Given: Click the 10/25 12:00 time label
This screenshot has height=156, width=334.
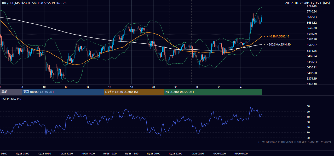Looking at the screenshot, I should (x=66, y=154).
